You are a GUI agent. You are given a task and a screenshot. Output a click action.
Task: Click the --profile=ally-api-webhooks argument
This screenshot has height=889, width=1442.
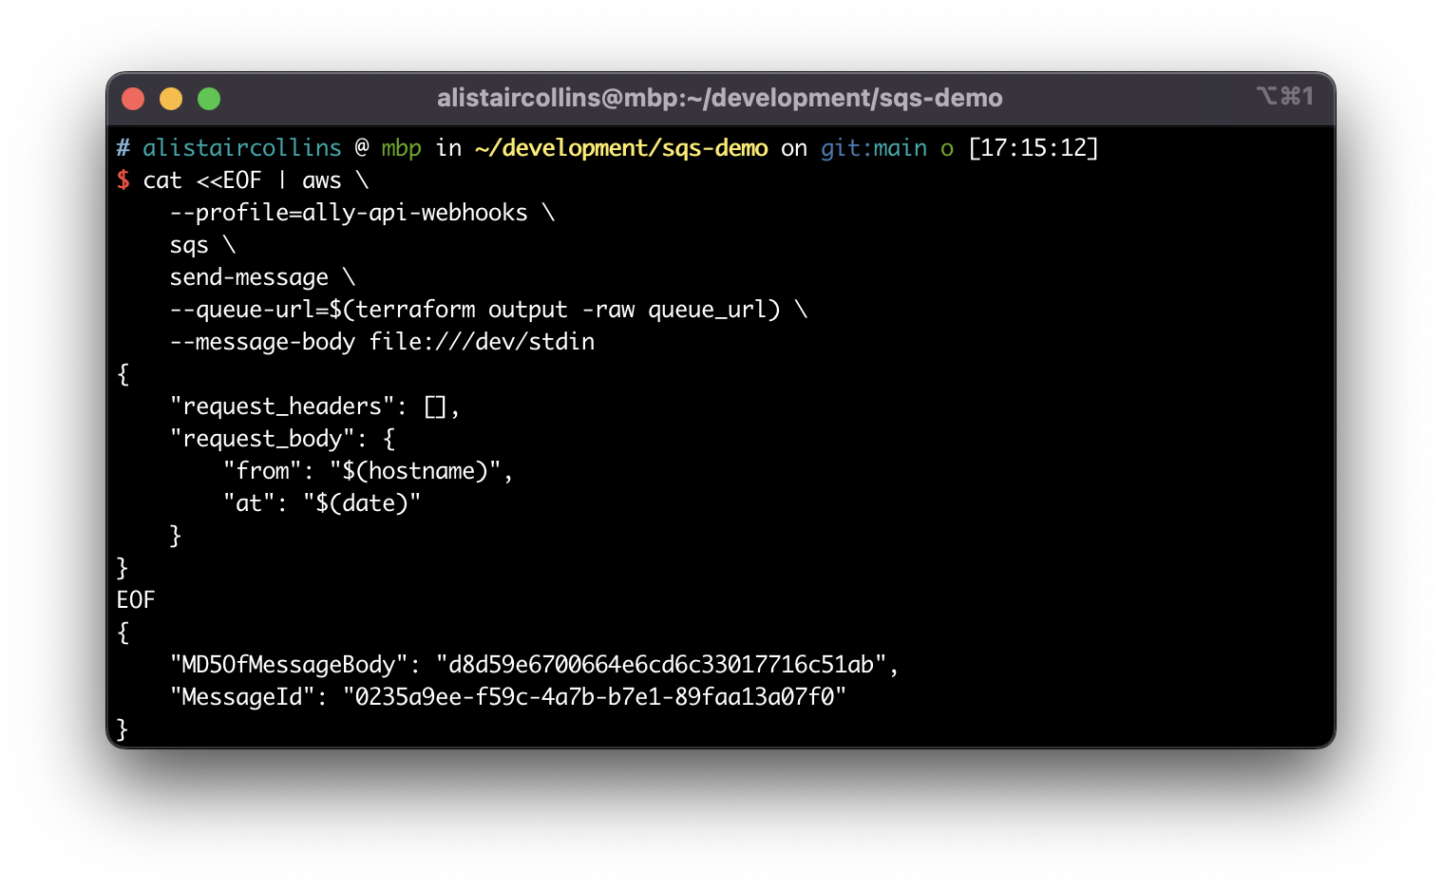tap(349, 213)
